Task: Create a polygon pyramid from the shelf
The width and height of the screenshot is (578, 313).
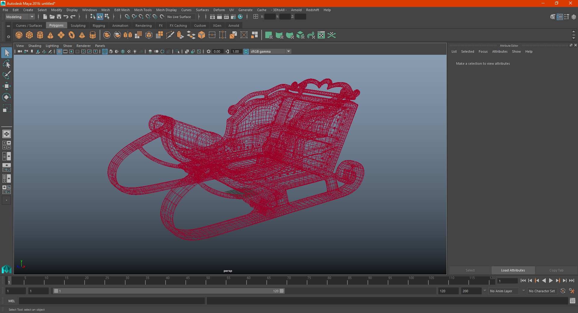Action: coord(82,35)
